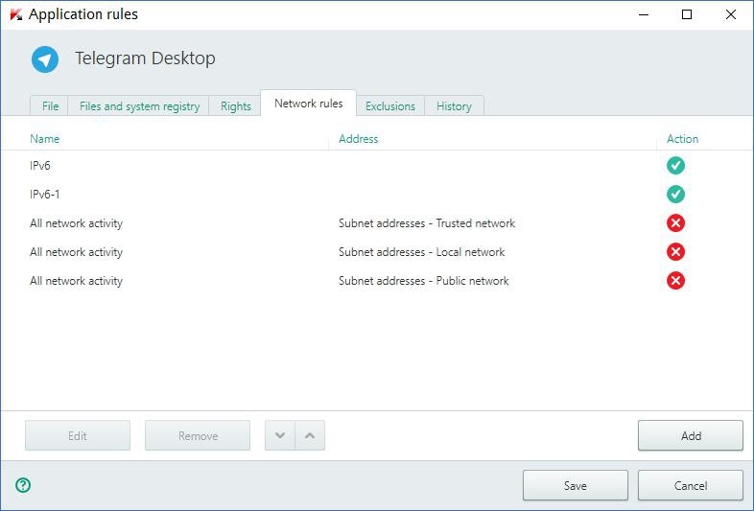
Task: Click block icon for Trusted network rule
Action: [x=675, y=223]
